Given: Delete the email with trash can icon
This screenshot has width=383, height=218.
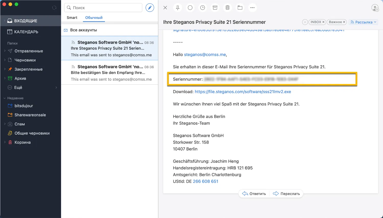Looking at the screenshot, I should (228, 8).
